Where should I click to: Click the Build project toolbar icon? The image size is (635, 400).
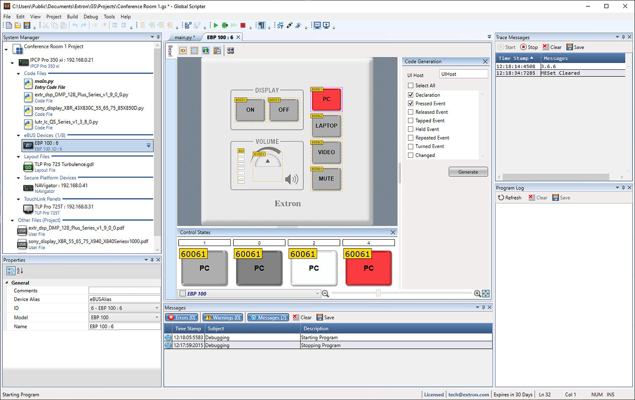pos(188,25)
